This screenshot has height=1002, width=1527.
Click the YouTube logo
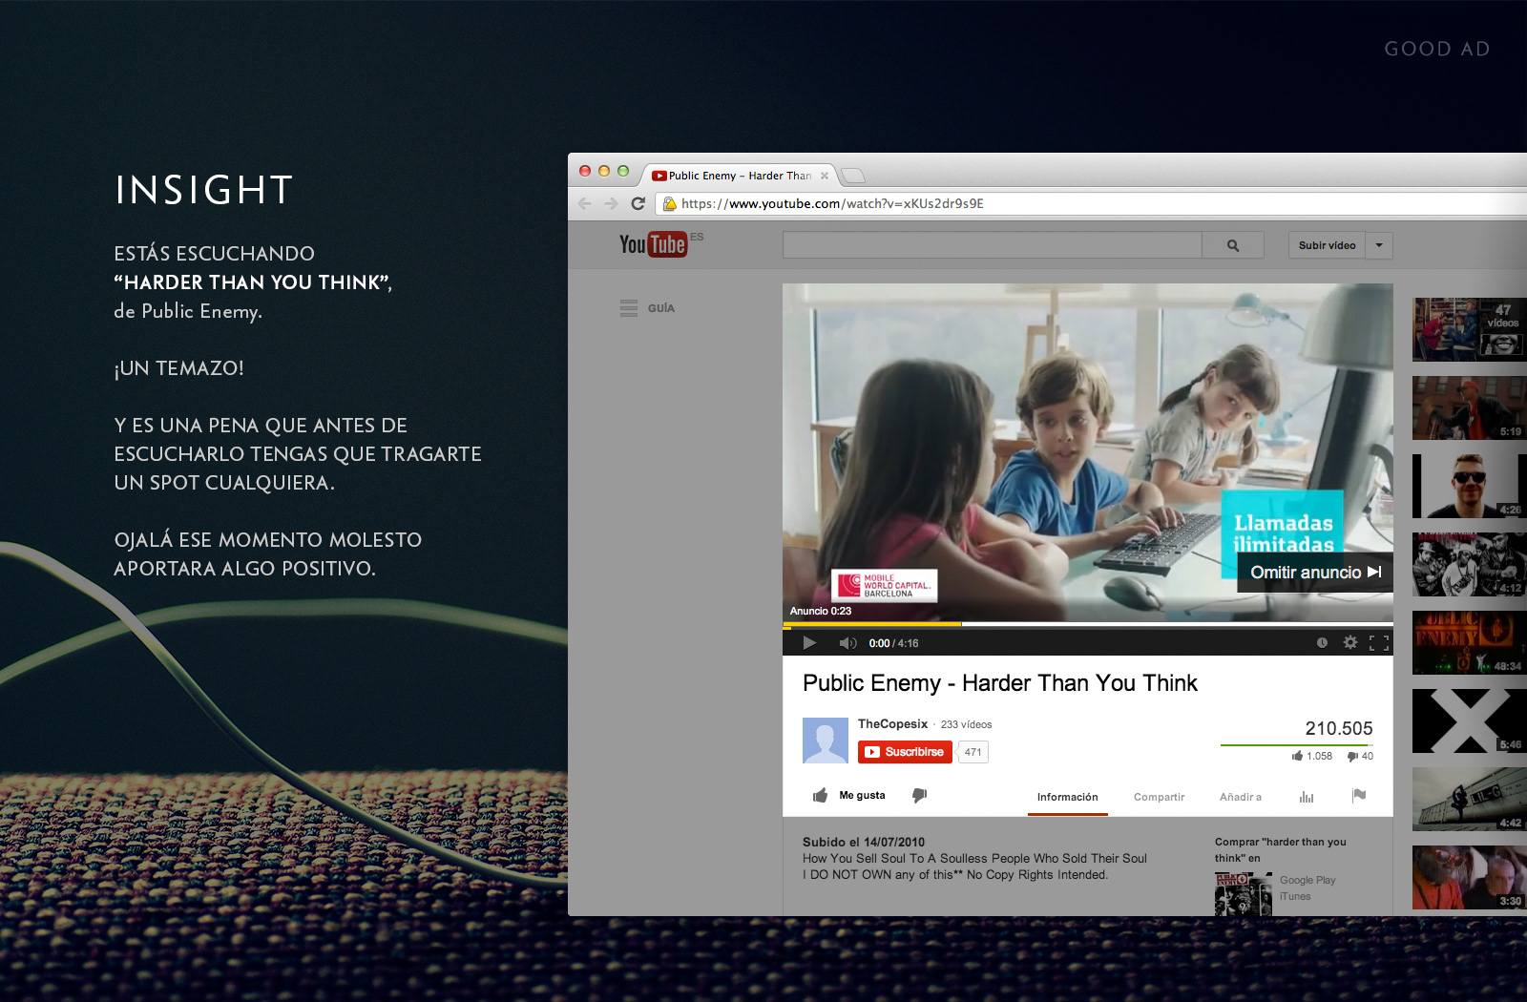tap(653, 244)
